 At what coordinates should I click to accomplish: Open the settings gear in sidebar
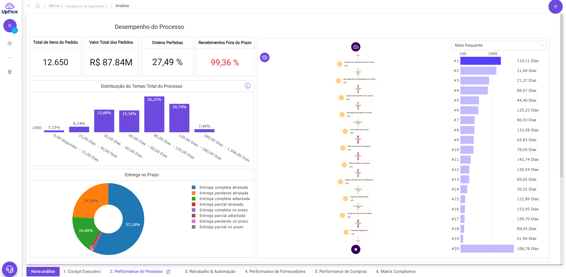pyautogui.click(x=10, y=43)
